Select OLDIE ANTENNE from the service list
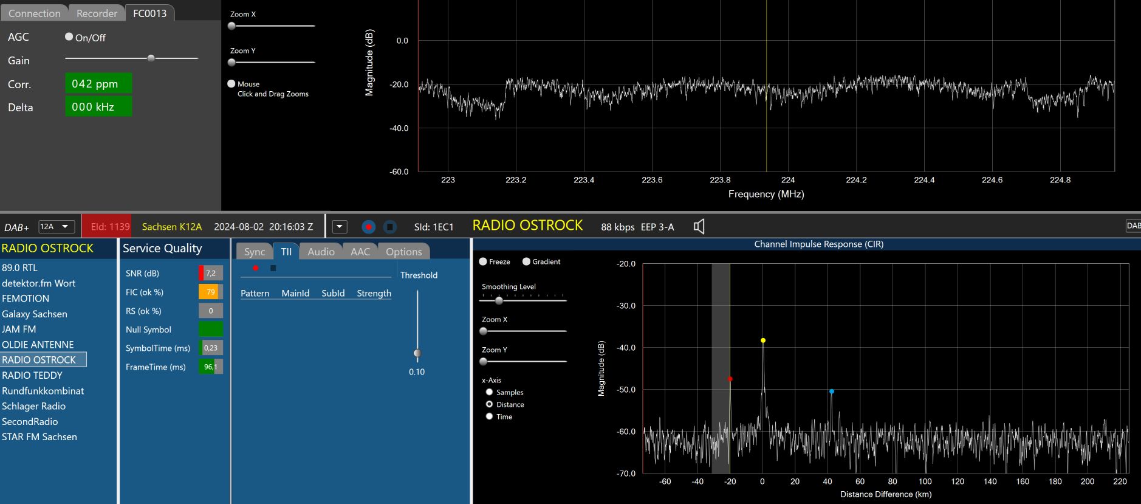1141x504 pixels. pos(38,345)
